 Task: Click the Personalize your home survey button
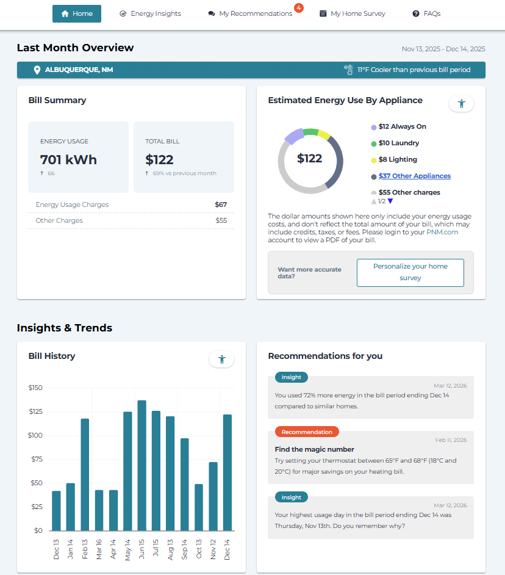coord(410,272)
